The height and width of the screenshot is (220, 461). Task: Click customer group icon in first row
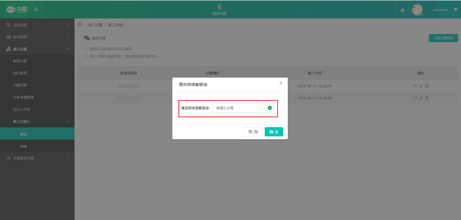point(415,86)
